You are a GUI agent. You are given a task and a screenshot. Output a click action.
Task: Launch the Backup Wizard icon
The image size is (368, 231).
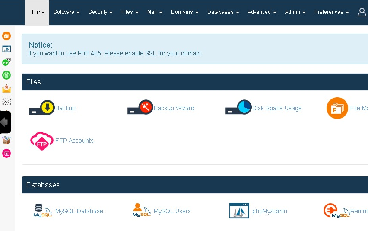point(140,108)
